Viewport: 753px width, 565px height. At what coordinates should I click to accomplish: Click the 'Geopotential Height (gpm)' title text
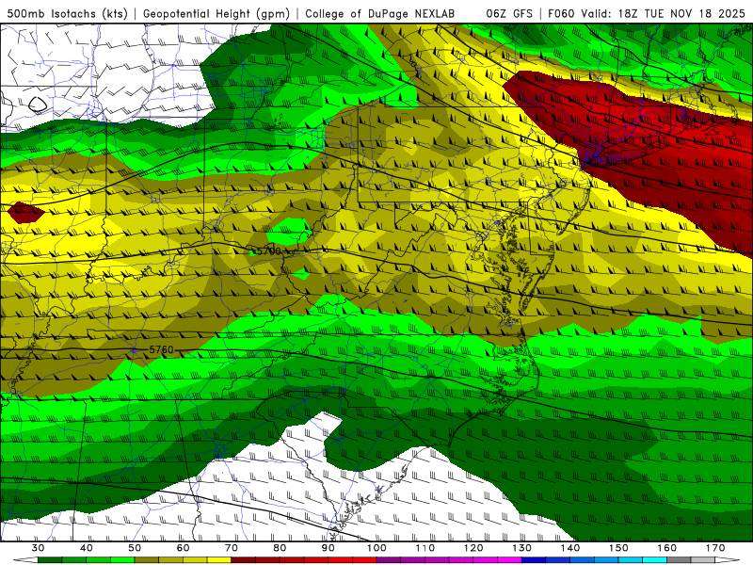(x=216, y=13)
